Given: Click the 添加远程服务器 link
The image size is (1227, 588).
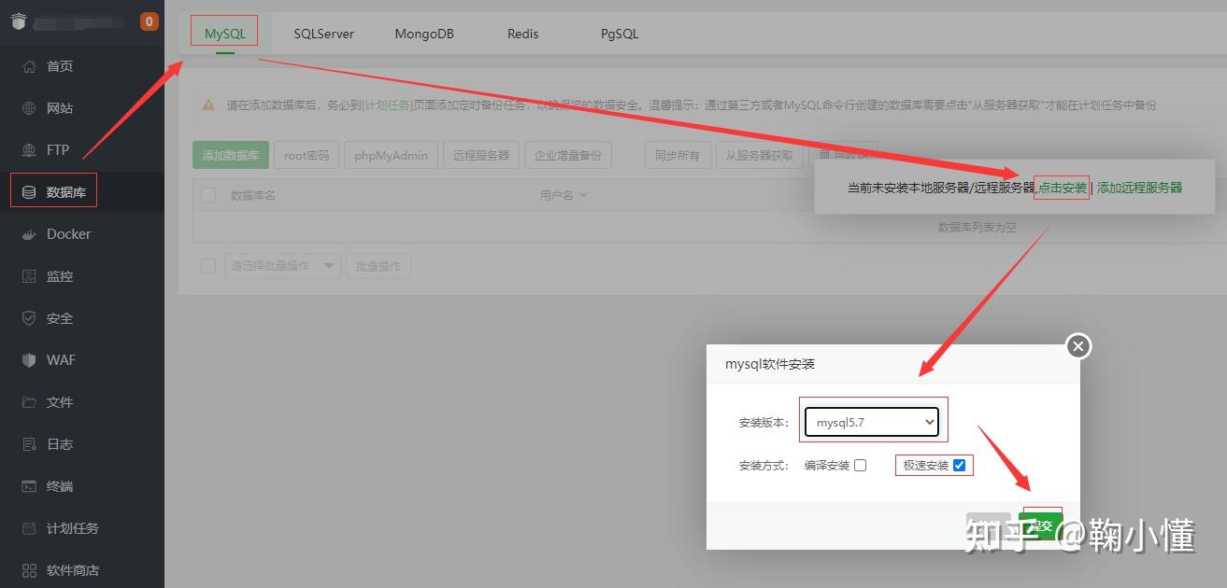Looking at the screenshot, I should (1139, 188).
